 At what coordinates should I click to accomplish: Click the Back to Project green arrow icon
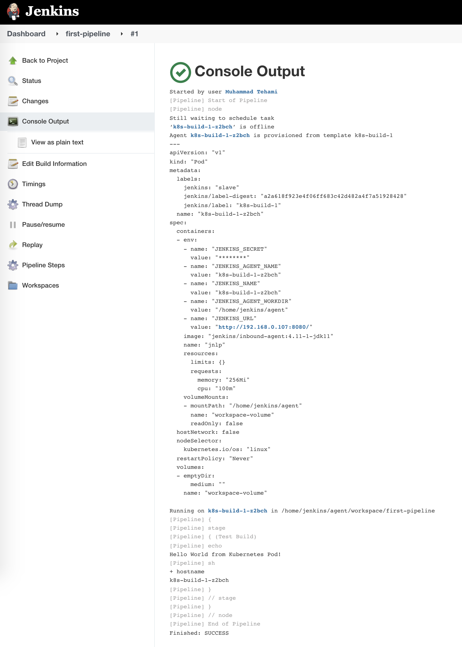tap(13, 61)
